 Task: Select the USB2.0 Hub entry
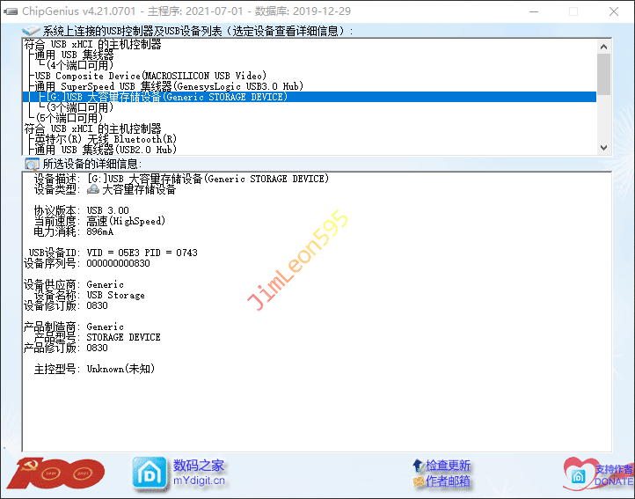tap(106, 150)
